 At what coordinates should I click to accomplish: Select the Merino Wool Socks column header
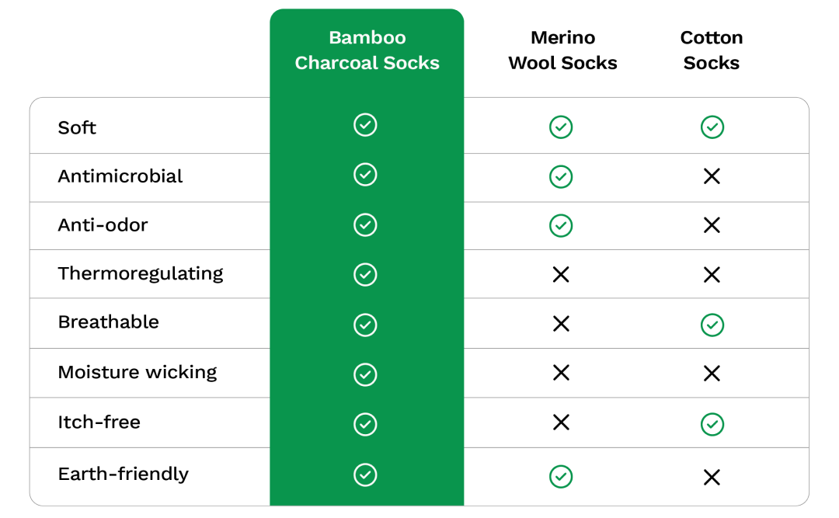click(563, 50)
